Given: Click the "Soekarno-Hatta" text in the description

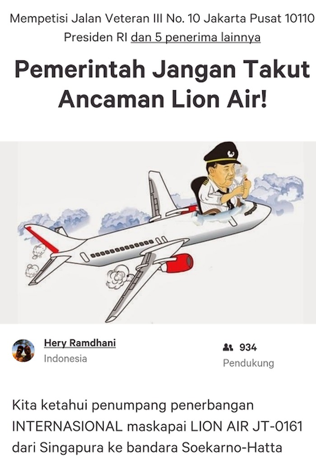Looking at the screenshot, I should (x=232, y=448).
